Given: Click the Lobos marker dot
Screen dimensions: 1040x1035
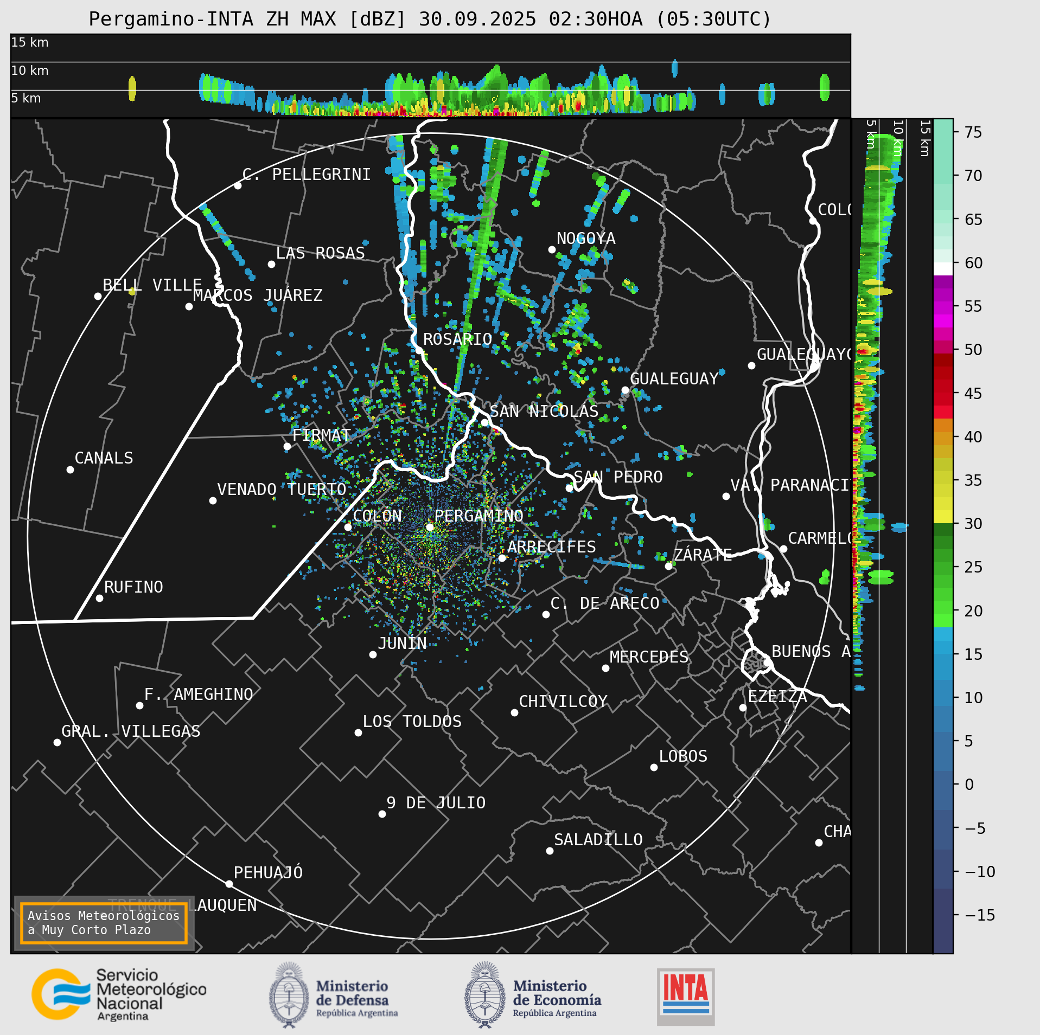Looking at the screenshot, I should 654,767.
